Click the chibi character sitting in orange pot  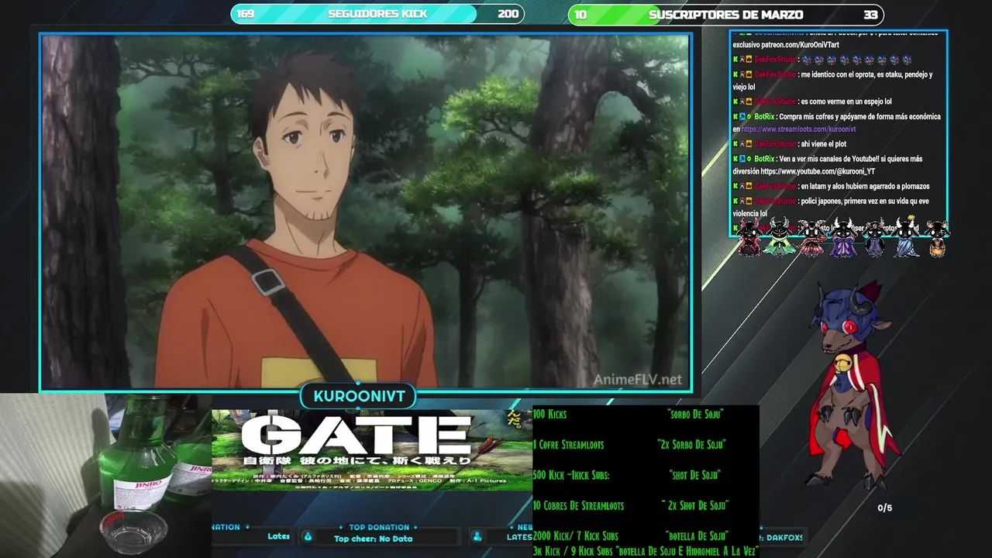pyautogui.click(x=938, y=239)
